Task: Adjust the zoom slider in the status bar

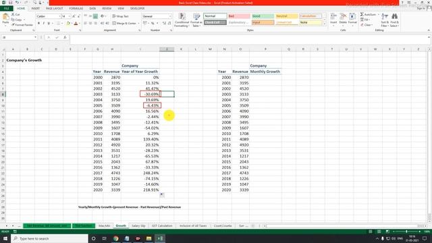Action: click(x=406, y=232)
